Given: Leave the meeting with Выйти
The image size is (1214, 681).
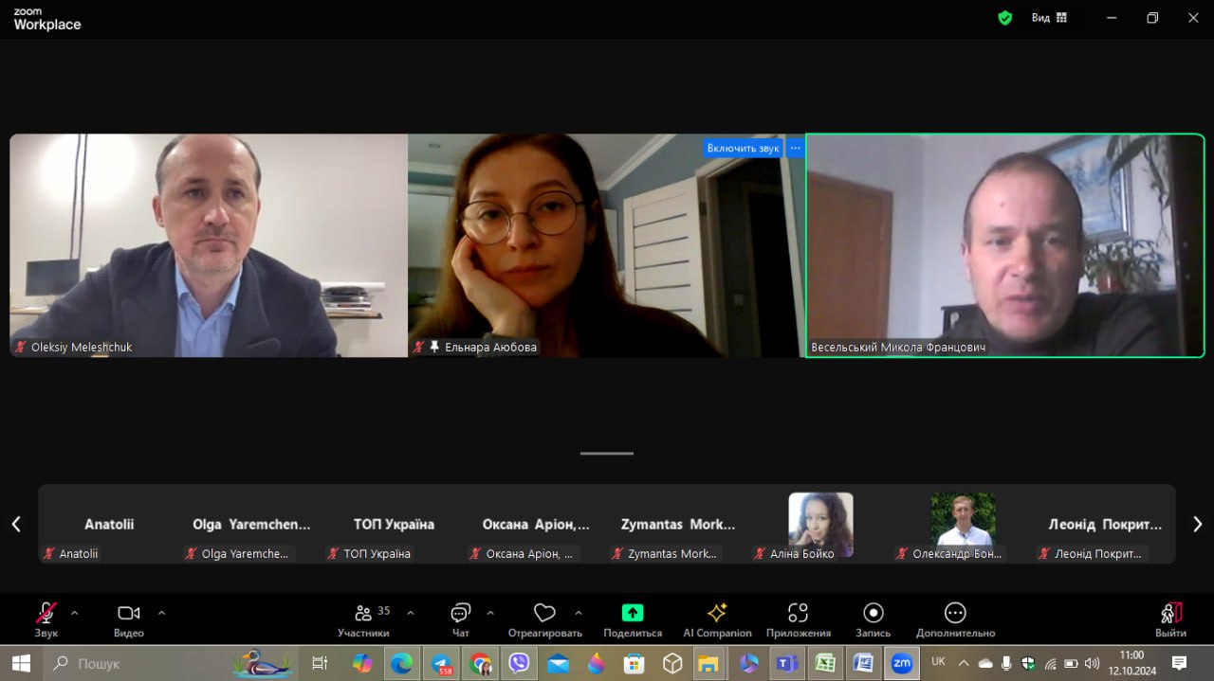Looking at the screenshot, I should coord(1171,619).
